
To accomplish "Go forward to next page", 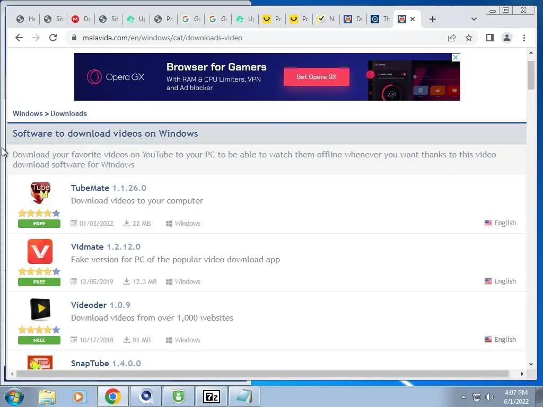I will [x=36, y=38].
